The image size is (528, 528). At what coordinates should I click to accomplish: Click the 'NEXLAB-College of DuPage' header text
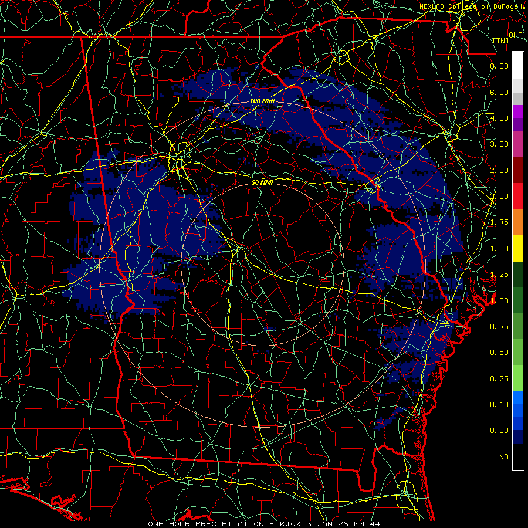click(468, 6)
